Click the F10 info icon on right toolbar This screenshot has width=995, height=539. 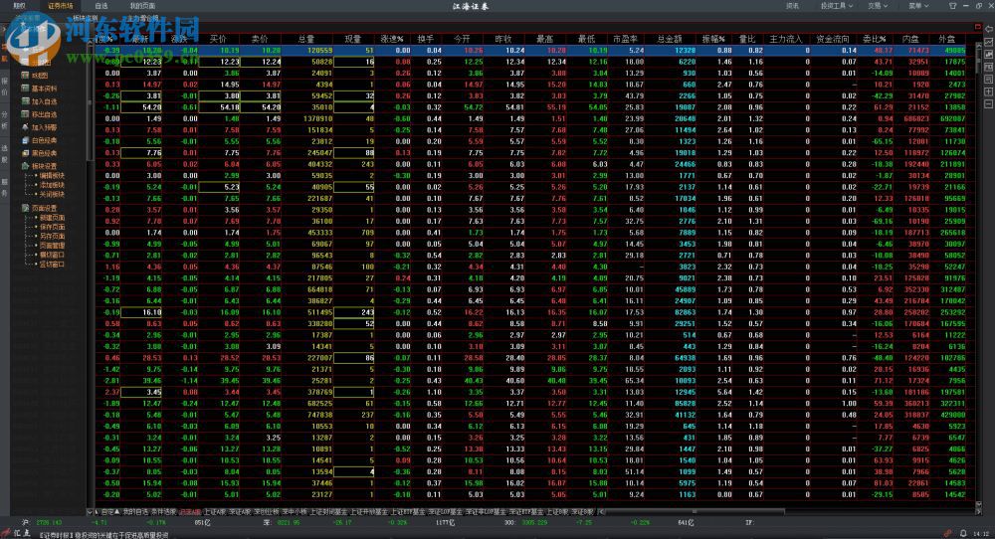click(989, 68)
